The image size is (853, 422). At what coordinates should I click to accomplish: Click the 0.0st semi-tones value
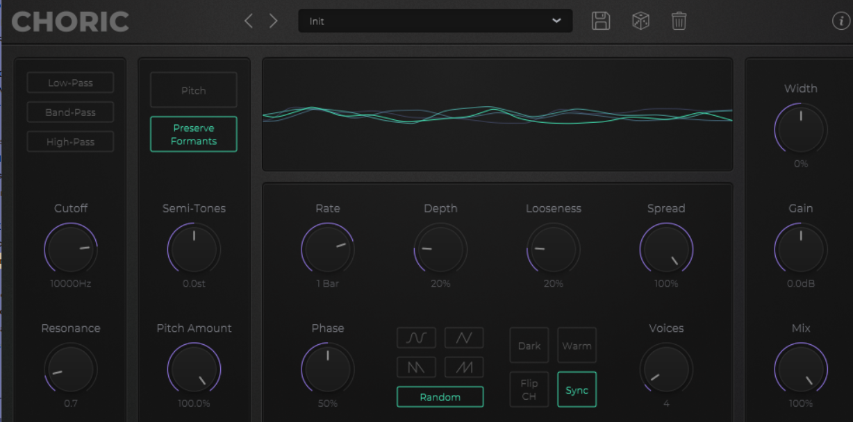point(194,284)
